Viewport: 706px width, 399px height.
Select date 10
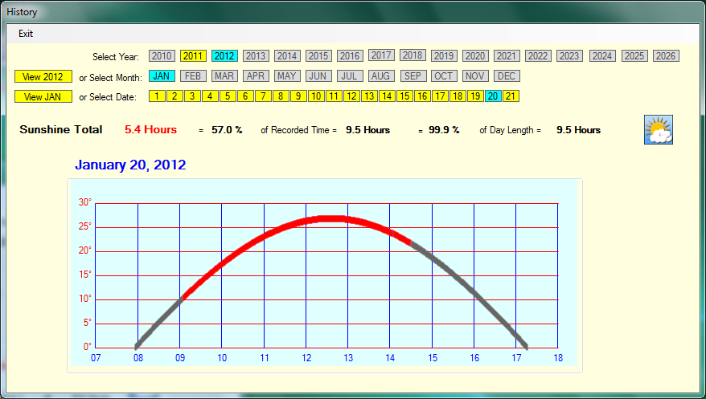pyautogui.click(x=316, y=96)
